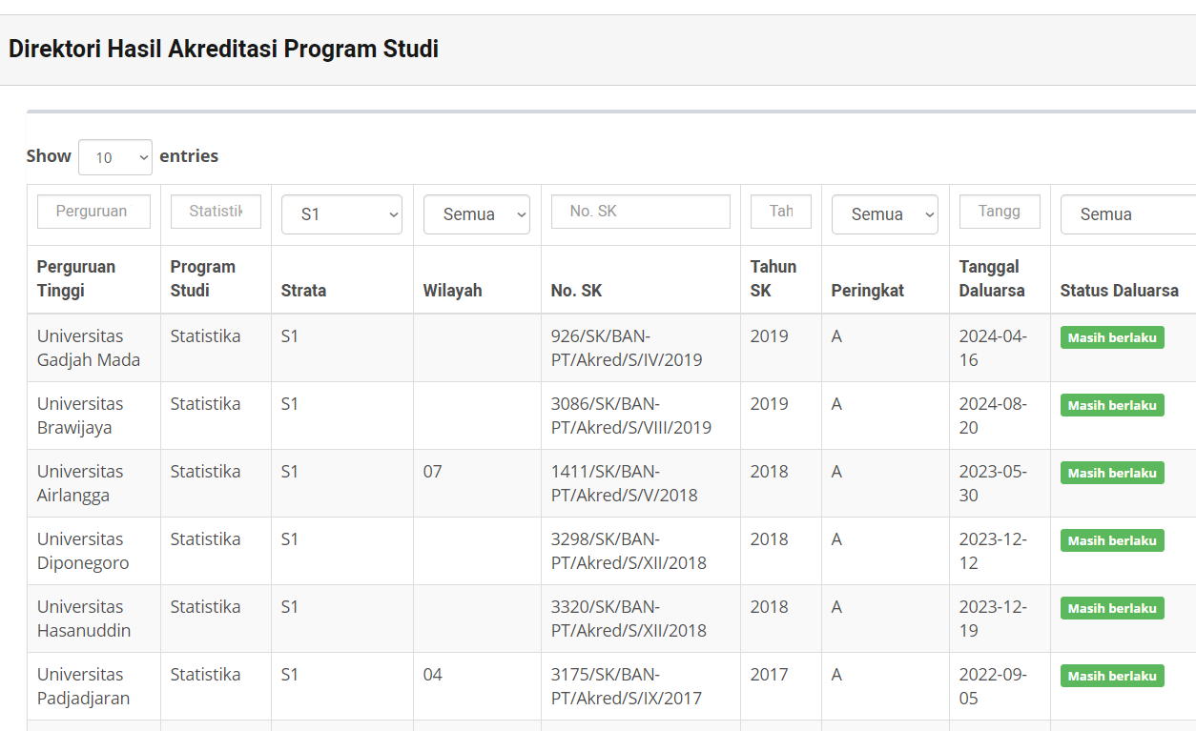Click SK number 3175/SK/BAN-PT/Akred/S/IX/2017
Screen dimensions: 1196x731
coord(627,686)
